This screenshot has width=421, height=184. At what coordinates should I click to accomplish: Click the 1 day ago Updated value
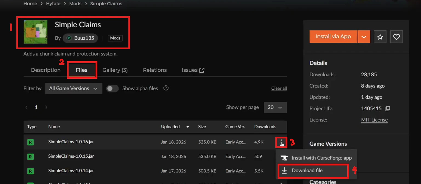coord(372,97)
